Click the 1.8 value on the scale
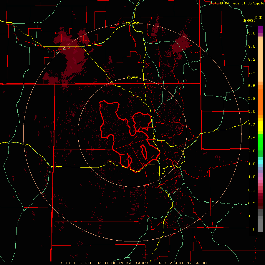The width and height of the screenshot is (265, 265). 252,164
